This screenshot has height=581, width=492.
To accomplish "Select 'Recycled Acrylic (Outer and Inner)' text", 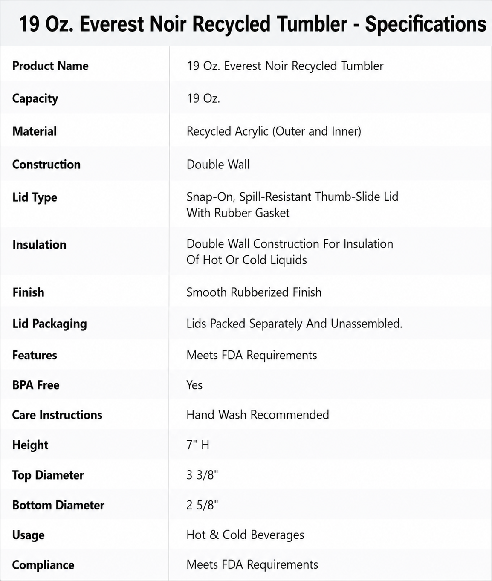I will (274, 131).
